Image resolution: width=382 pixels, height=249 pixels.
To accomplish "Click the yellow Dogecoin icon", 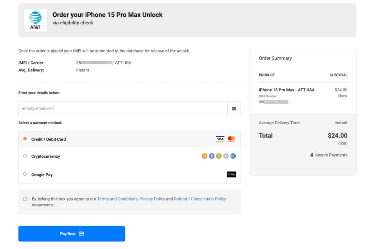I will click(219, 156).
